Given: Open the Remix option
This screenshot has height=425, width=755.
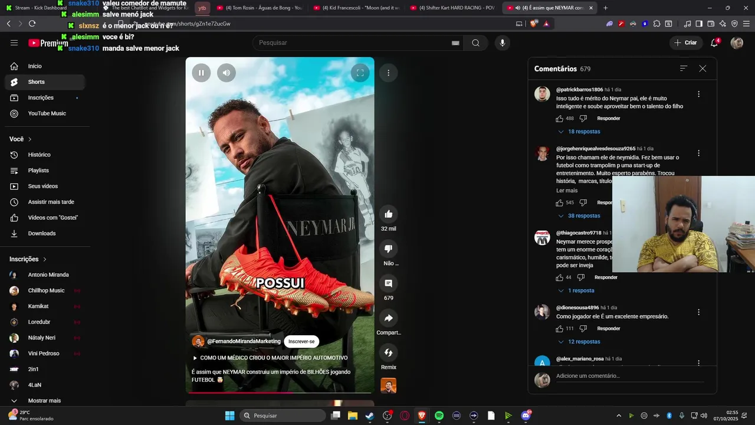Looking at the screenshot, I should point(388,353).
